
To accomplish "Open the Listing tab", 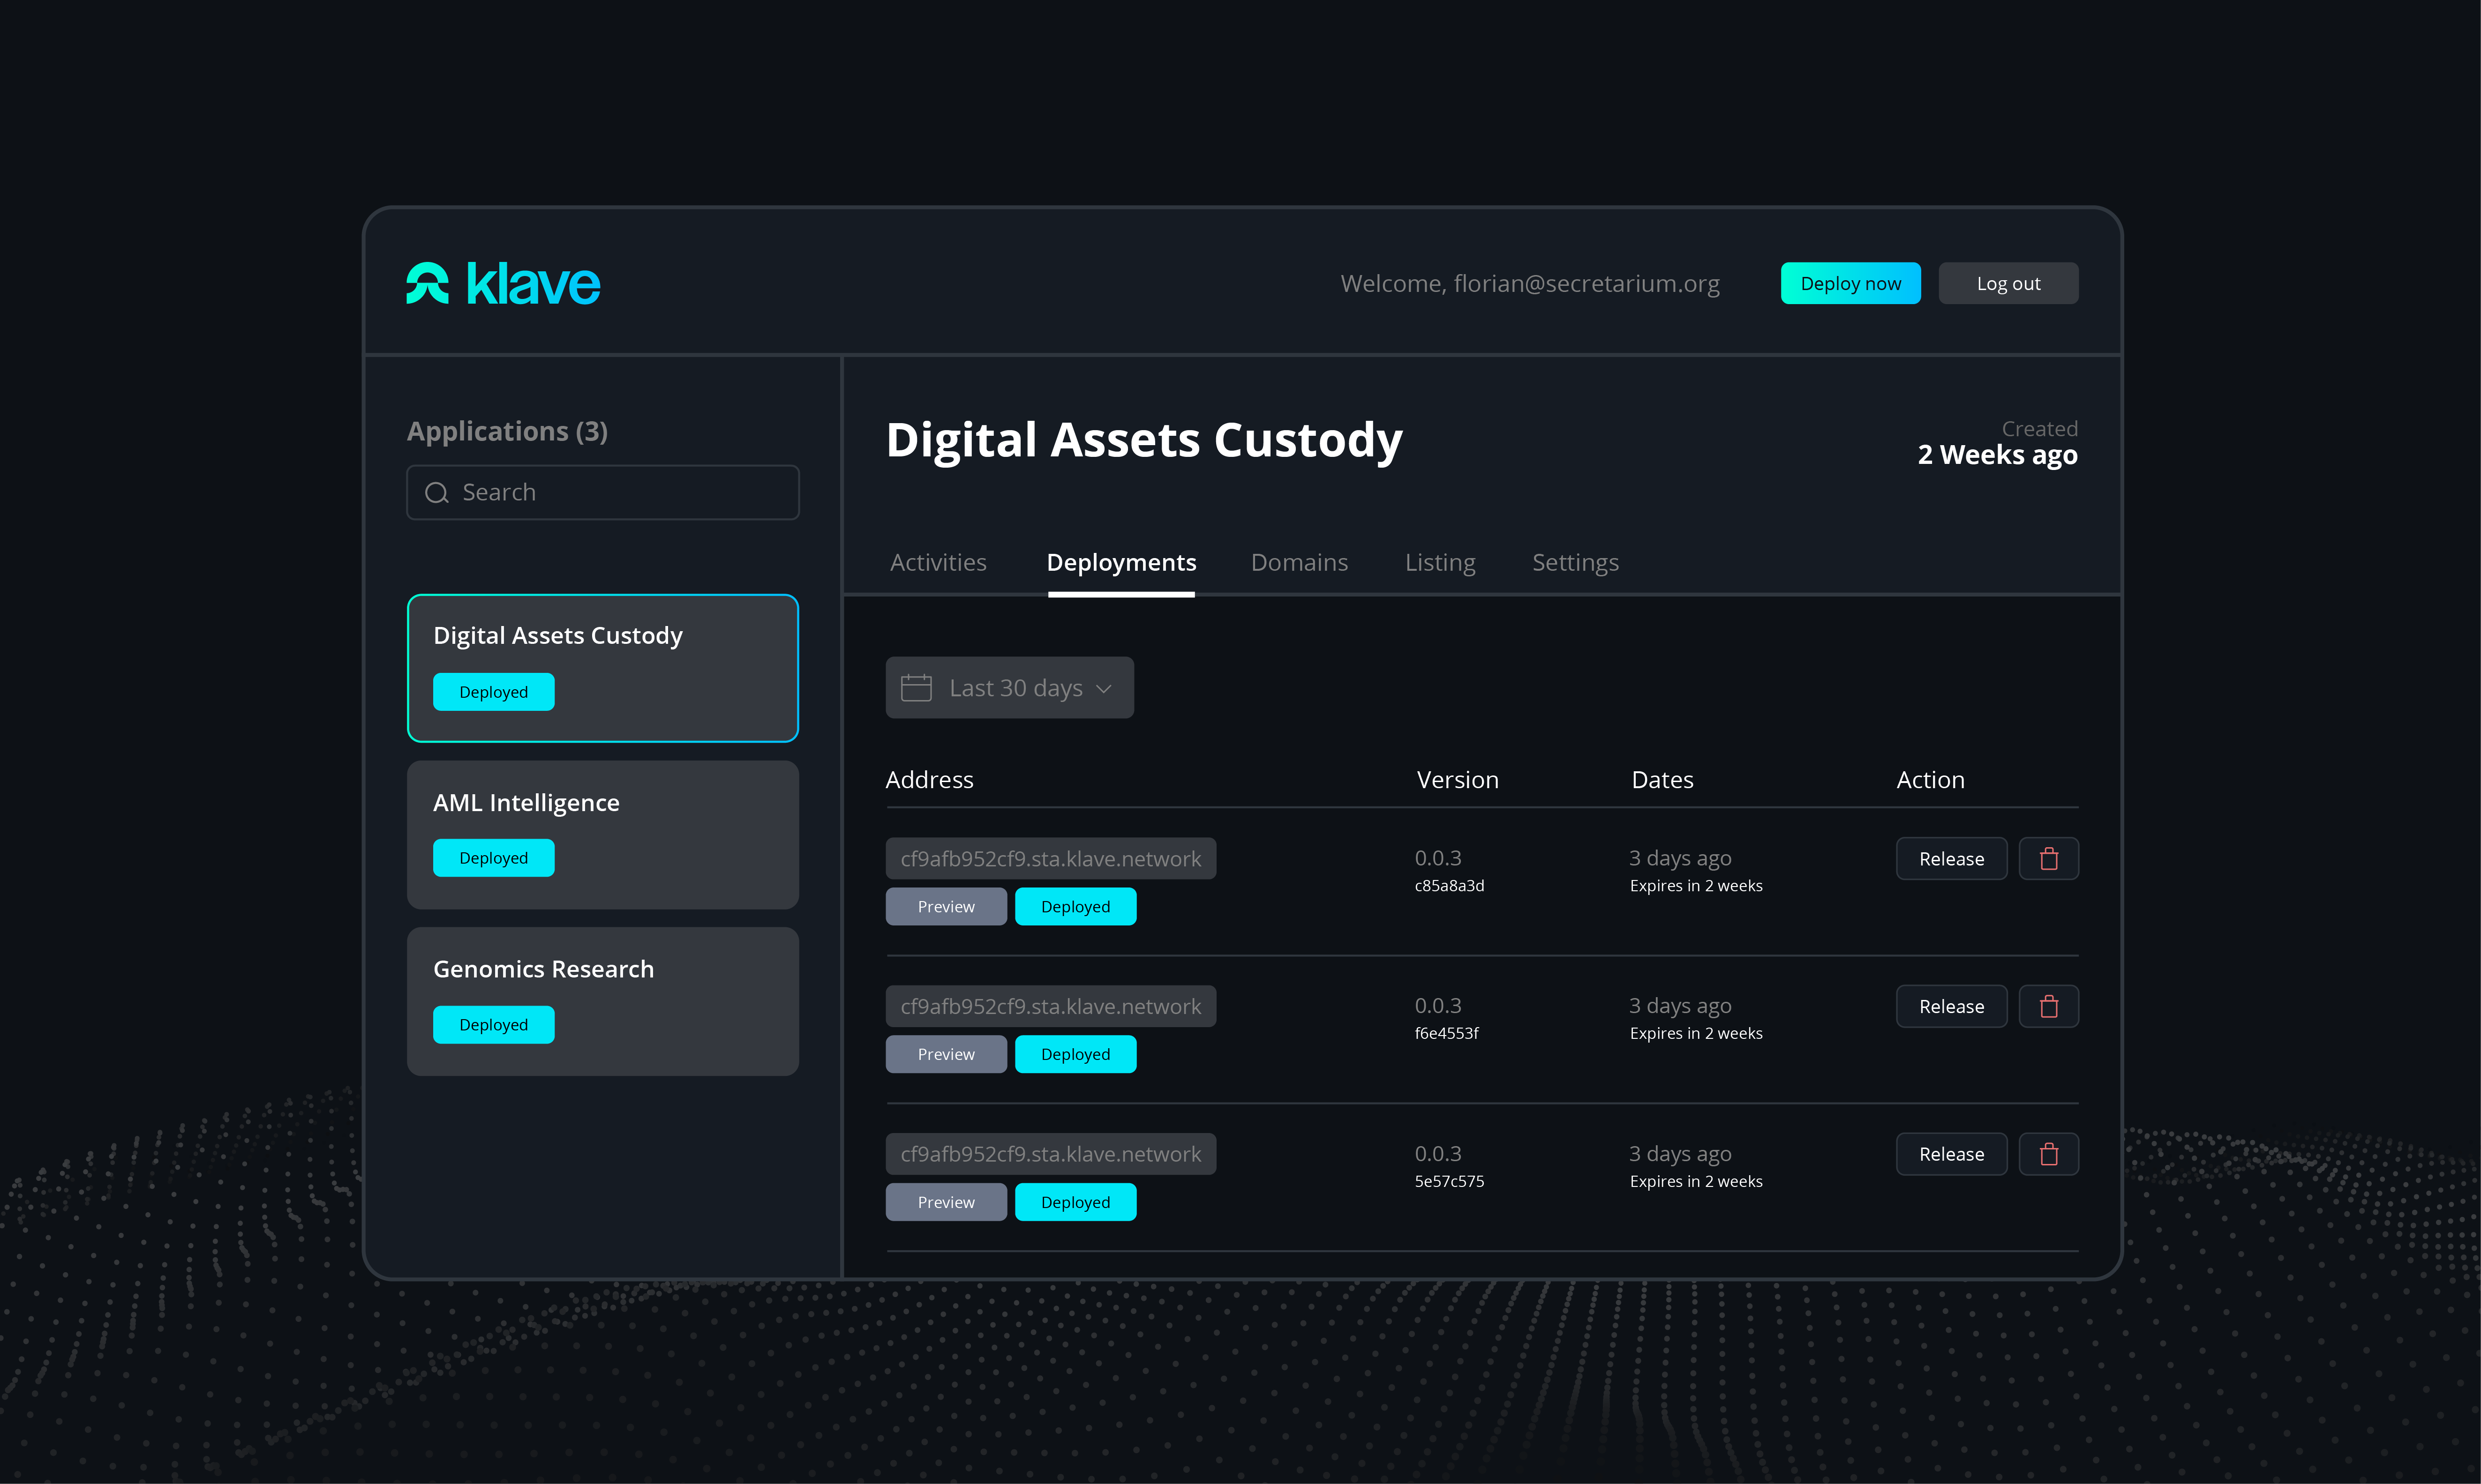I will 1441,562.
